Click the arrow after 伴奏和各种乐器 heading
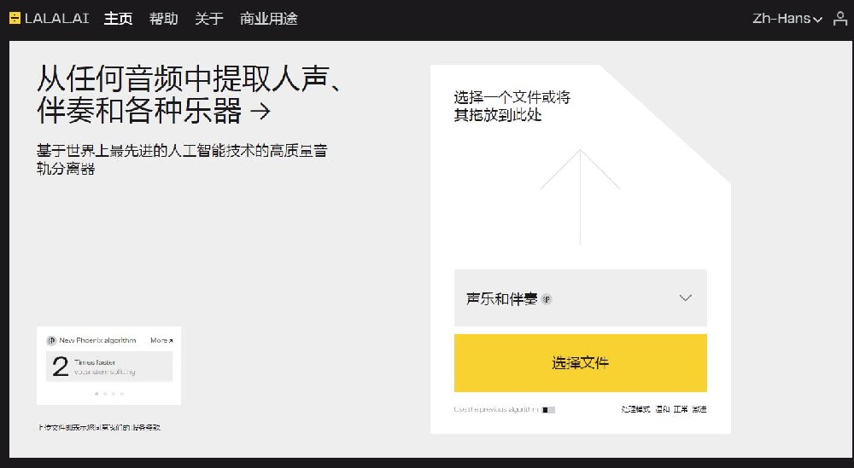Screen dimensions: 854x468 click(x=260, y=111)
